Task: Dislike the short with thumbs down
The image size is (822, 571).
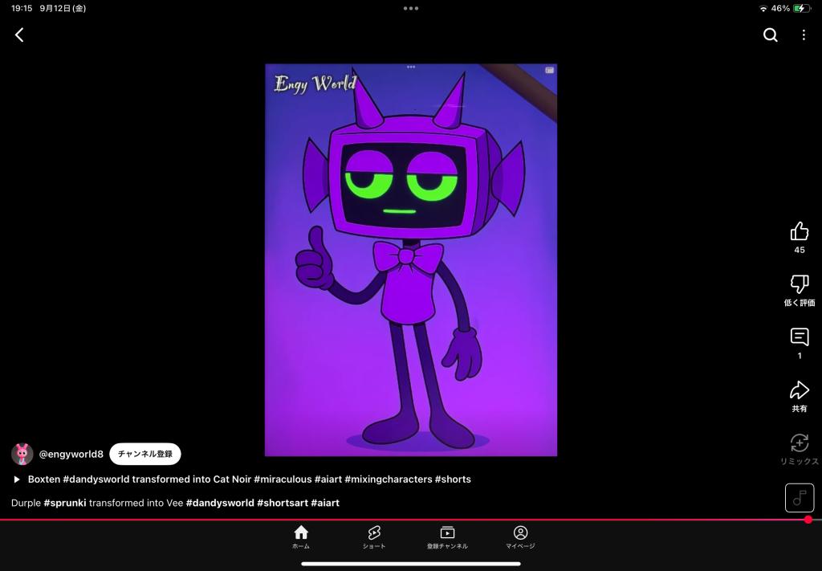Action: pyautogui.click(x=799, y=284)
